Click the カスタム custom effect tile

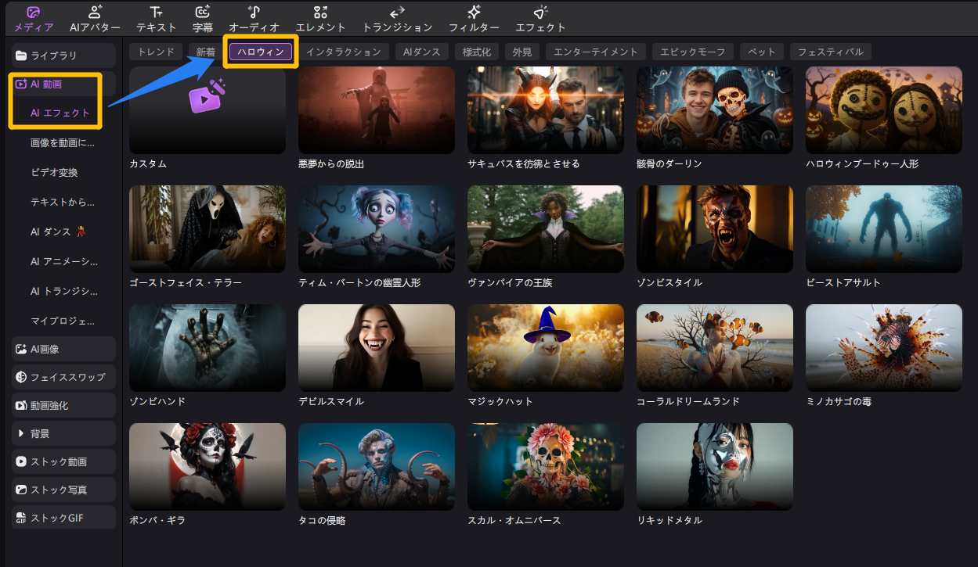208,109
